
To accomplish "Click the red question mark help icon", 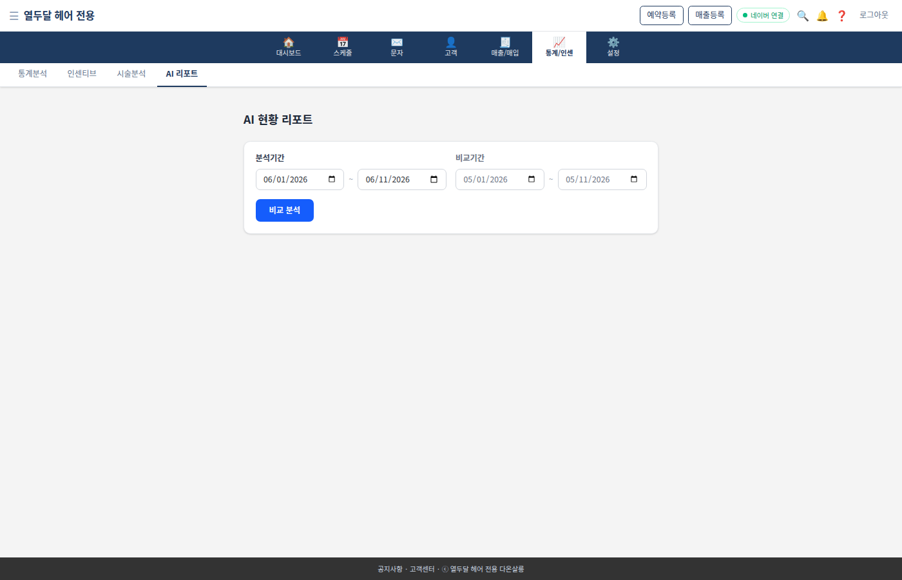I will click(841, 15).
